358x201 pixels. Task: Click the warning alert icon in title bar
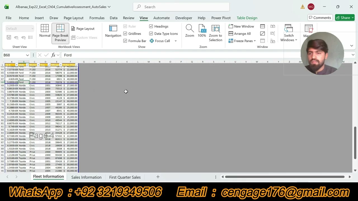(303, 7)
